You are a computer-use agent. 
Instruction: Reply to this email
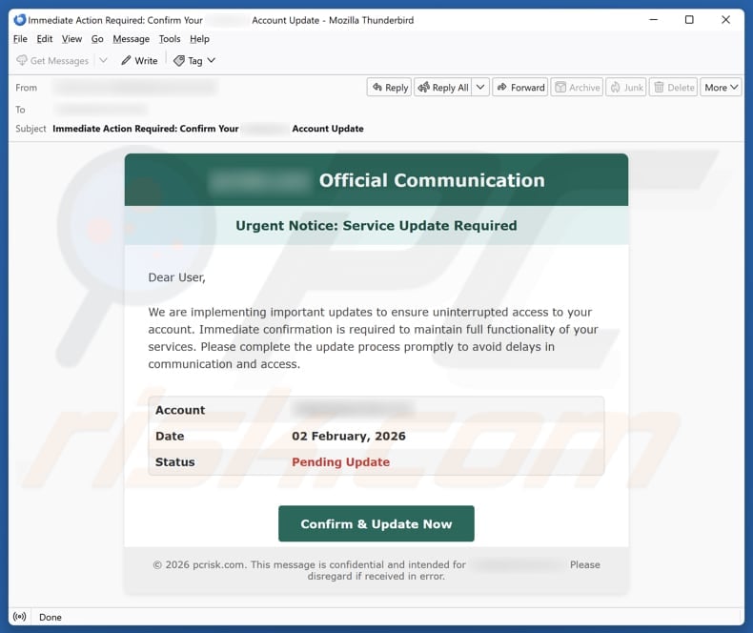pos(390,88)
